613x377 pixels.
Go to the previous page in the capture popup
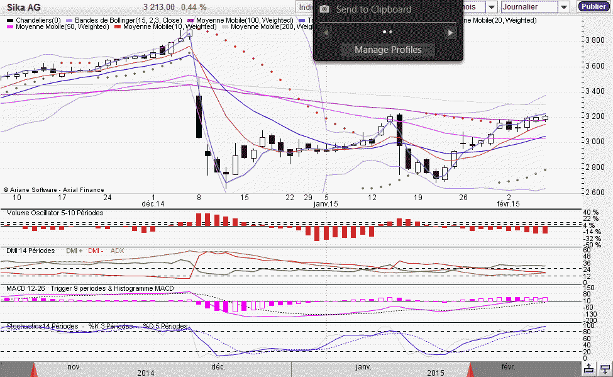(x=326, y=33)
